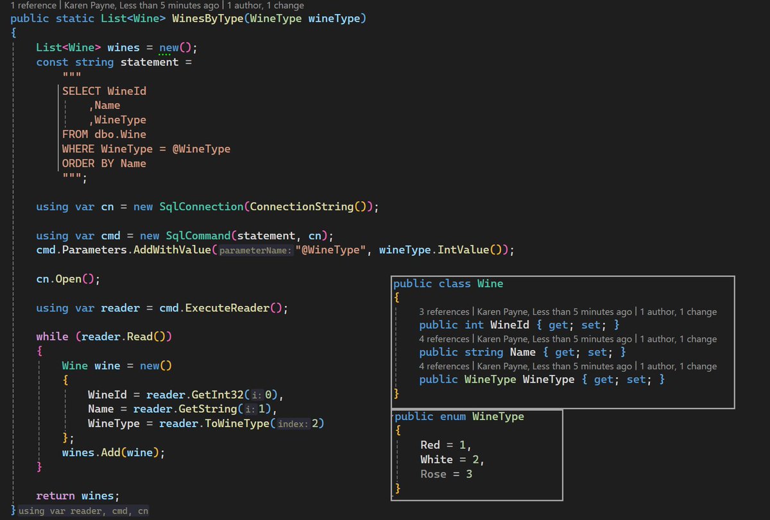Click "FROM dbo.Wine" line in SQL
The height and width of the screenshot is (520, 770).
[x=104, y=134]
